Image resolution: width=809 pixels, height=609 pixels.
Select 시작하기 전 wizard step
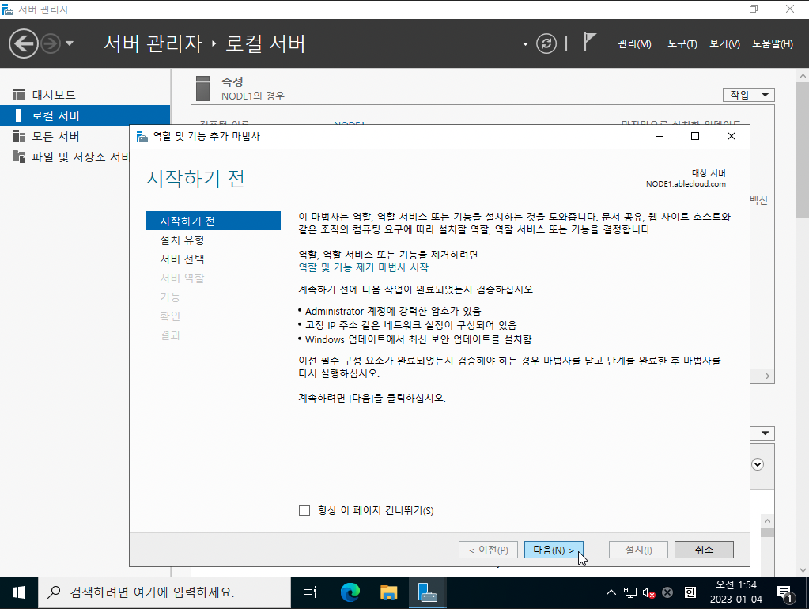click(x=213, y=221)
